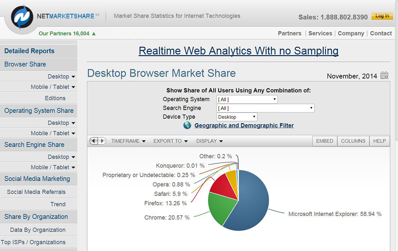
Task: Open Top ISPs / Organizations report
Action: point(33,242)
